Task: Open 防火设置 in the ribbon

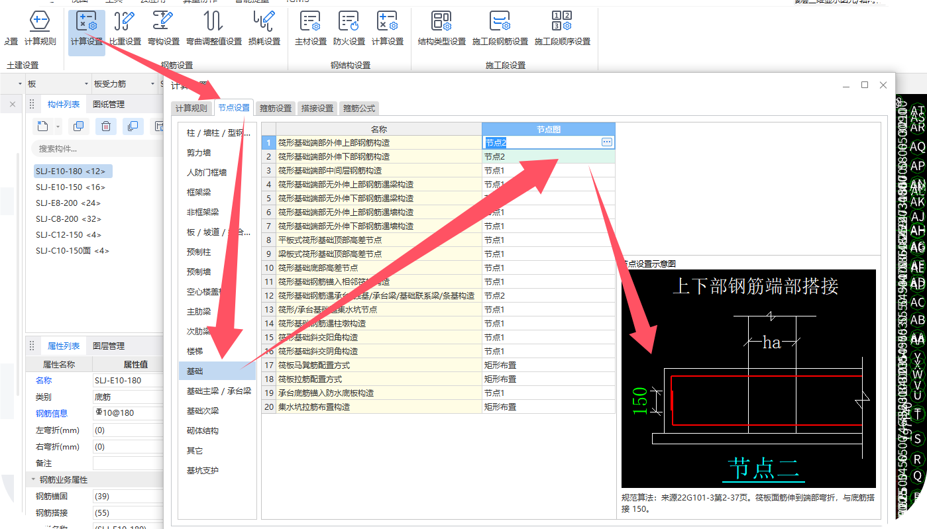Action: click(349, 28)
